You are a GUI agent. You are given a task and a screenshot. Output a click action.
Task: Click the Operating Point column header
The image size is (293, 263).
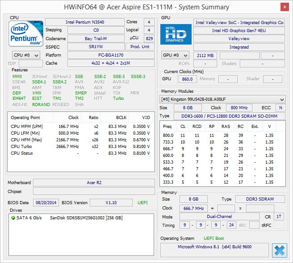pyautogui.click(x=30, y=118)
